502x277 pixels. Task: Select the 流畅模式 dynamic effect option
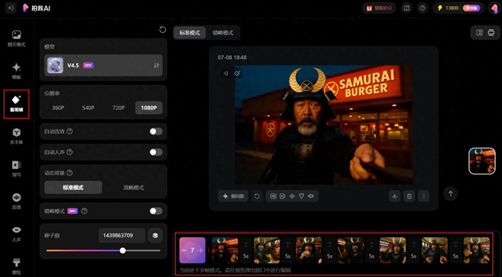coord(134,187)
